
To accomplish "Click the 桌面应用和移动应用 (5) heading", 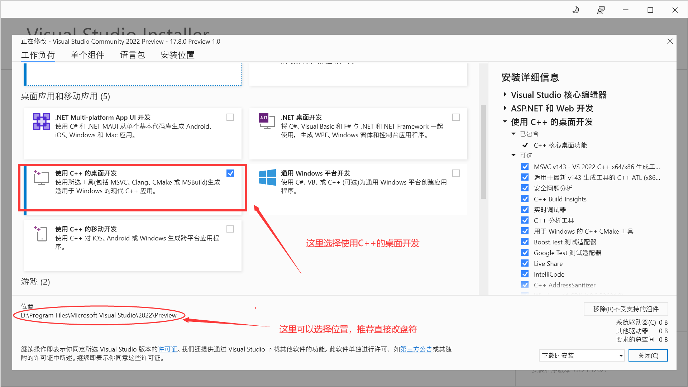I will coord(66,96).
